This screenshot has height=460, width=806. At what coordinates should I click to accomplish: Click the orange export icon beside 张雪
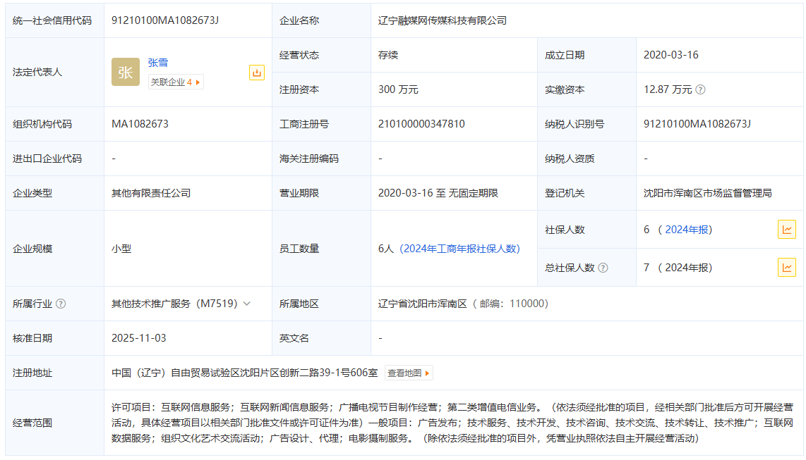click(x=257, y=73)
